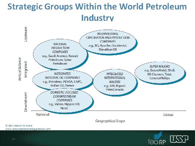Viewport: 195px width, 146px height.
Task: Click the 'Vertical Balance' axis title
Action: pyautogui.click(x=20, y=69)
